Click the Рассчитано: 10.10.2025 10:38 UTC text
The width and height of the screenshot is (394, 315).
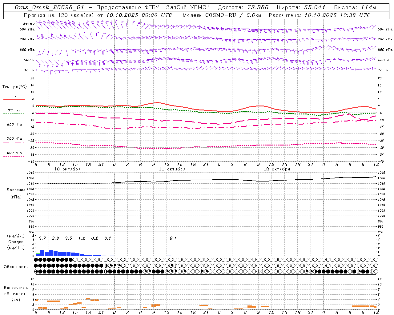click(320, 15)
